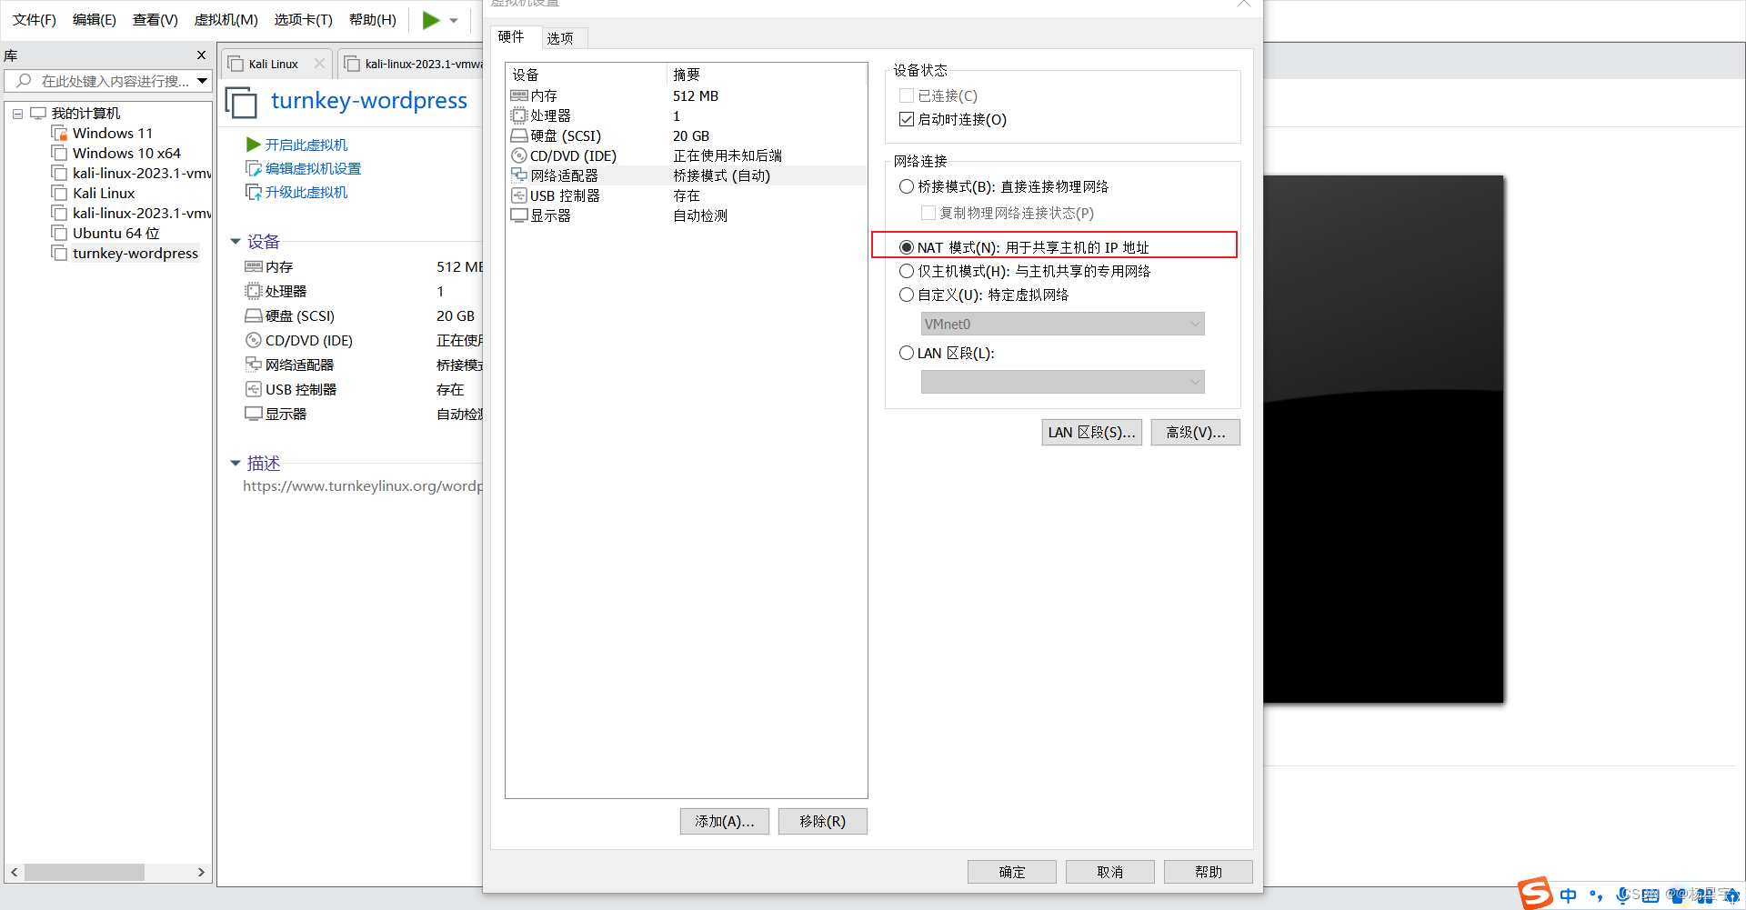Click Sogou input method S icon

(1535, 893)
